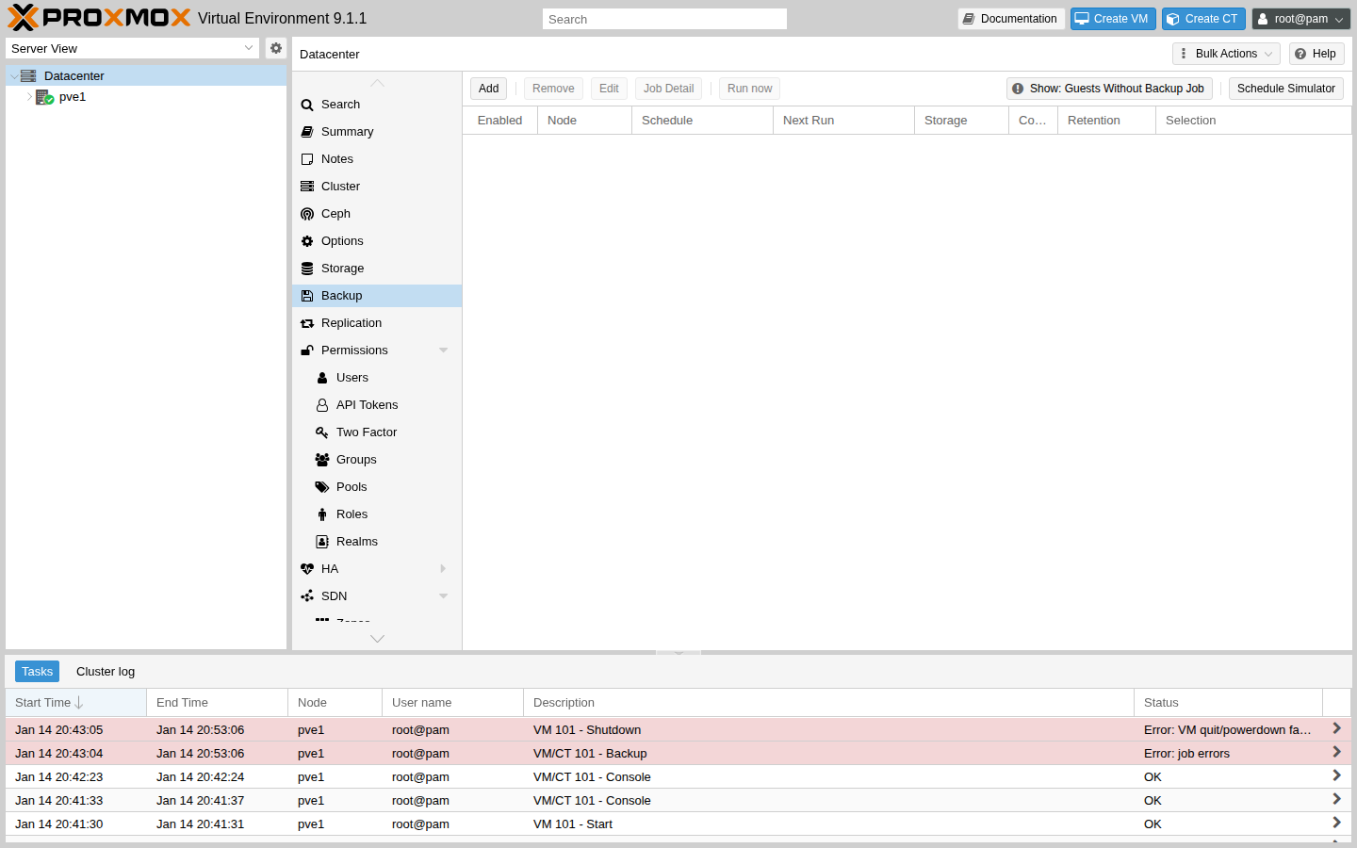Select Options in the Datacenter sidebar
This screenshot has height=848, width=1357.
(343, 240)
